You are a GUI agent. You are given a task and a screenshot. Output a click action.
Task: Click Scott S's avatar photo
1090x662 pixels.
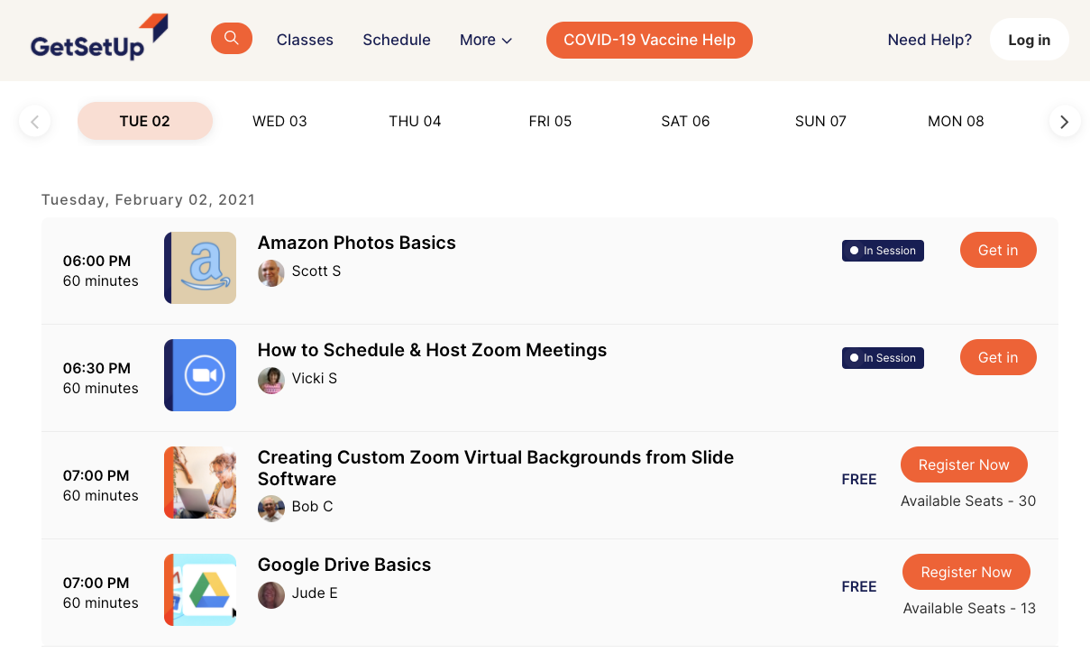[x=271, y=272]
